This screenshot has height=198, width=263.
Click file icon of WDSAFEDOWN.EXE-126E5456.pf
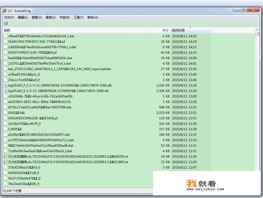6,118
